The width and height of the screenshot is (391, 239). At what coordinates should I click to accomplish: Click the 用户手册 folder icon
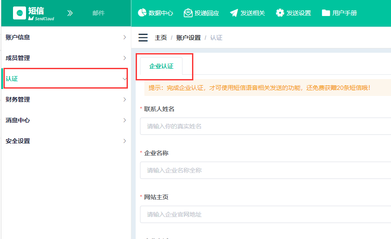coord(326,13)
